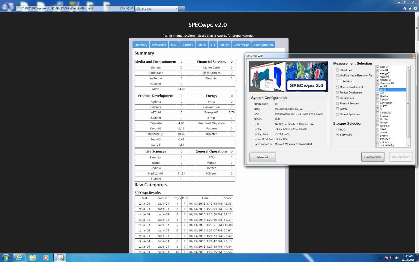Close the SPECwpc v2.0 dialog window
419x262 pixels.
point(414,56)
